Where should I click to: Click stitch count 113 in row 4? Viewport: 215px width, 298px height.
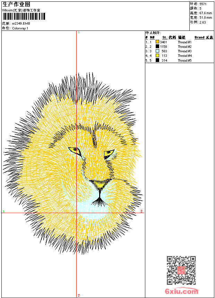(x=164, y=56)
